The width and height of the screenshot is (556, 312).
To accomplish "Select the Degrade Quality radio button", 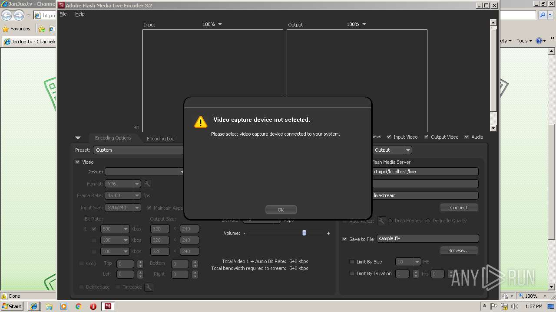I will (428, 221).
